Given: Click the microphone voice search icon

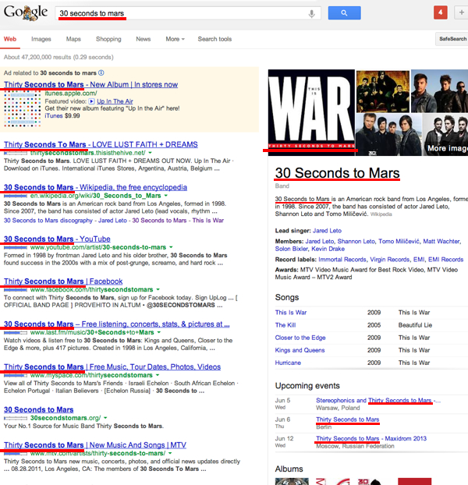Looking at the screenshot, I should pos(312,13).
